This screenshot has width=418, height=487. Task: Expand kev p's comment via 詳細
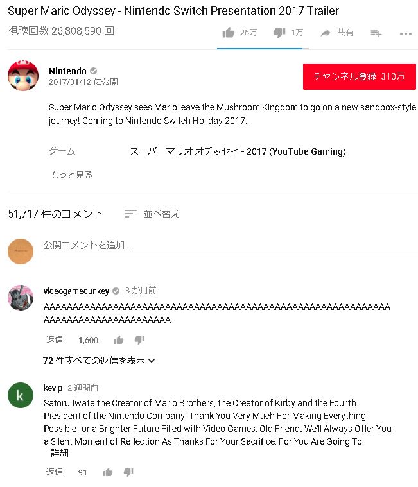[60, 453]
